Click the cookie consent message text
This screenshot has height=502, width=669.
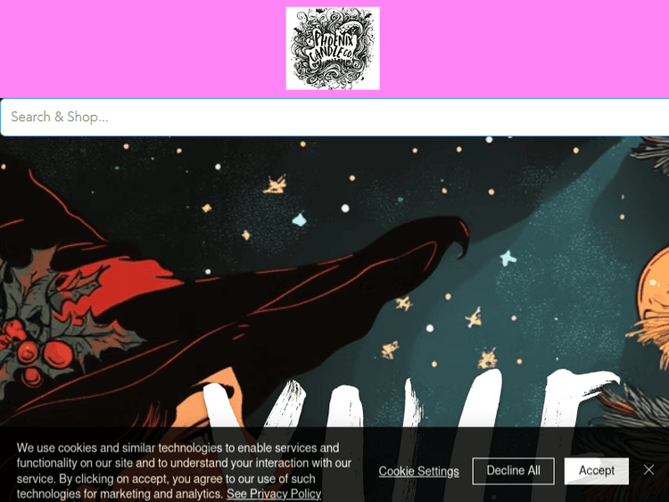coord(185,471)
